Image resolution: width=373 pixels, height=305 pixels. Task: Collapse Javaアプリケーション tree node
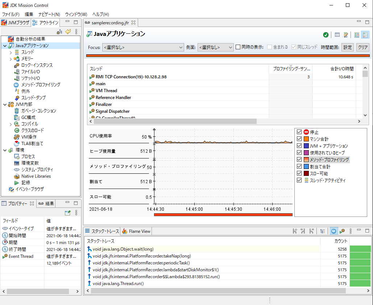click(x=5, y=46)
